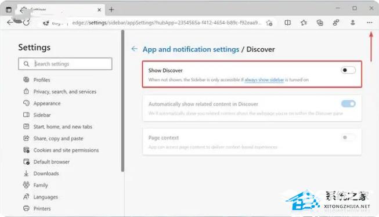Open Sidebar settings
Image resolution: width=379 pixels, height=217 pixels.
pyautogui.click(x=42, y=115)
